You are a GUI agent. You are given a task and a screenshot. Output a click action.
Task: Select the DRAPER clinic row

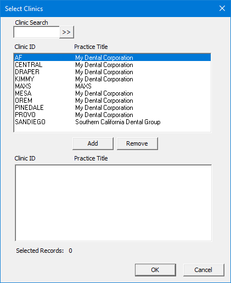coord(112,72)
